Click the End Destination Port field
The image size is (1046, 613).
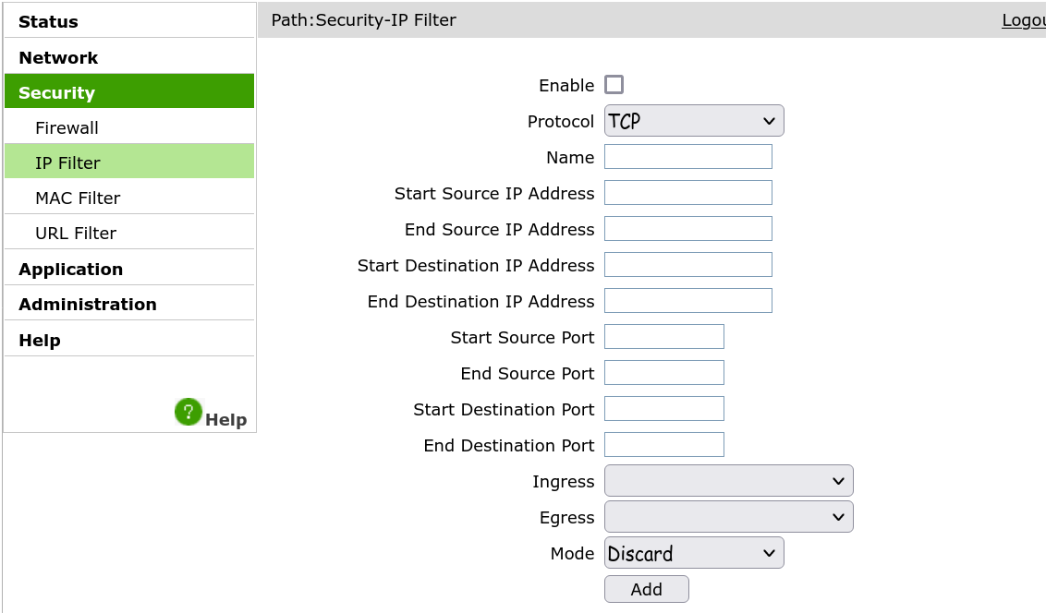tap(663, 444)
